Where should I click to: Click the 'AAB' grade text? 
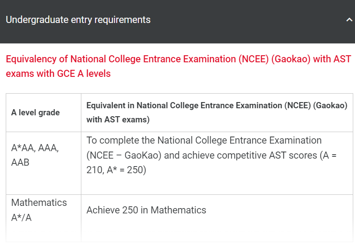20,163
